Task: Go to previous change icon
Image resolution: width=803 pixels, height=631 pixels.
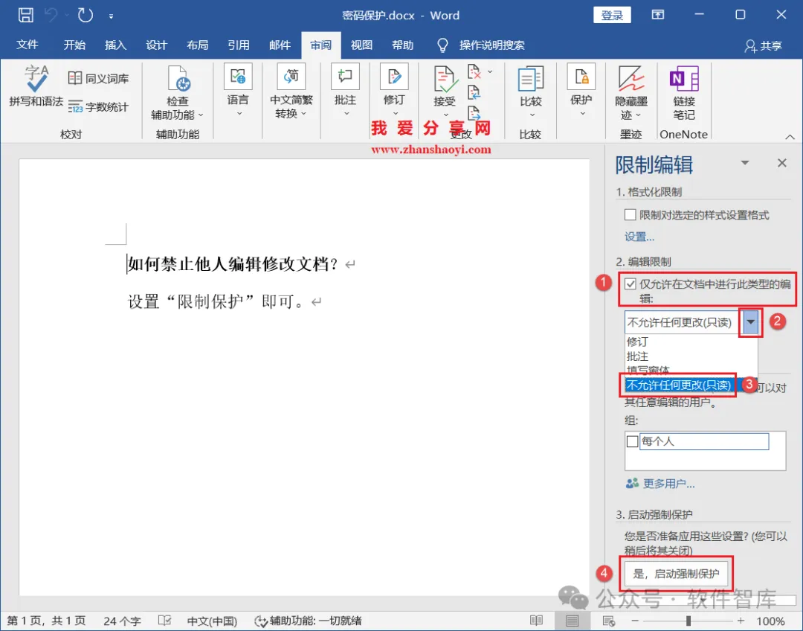Action: [474, 92]
